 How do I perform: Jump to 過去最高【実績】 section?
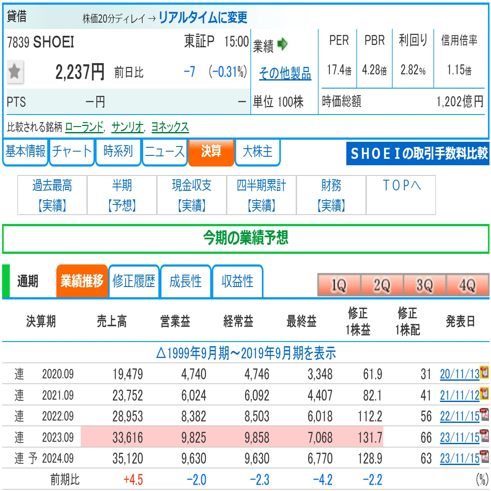pyautogui.click(x=52, y=195)
